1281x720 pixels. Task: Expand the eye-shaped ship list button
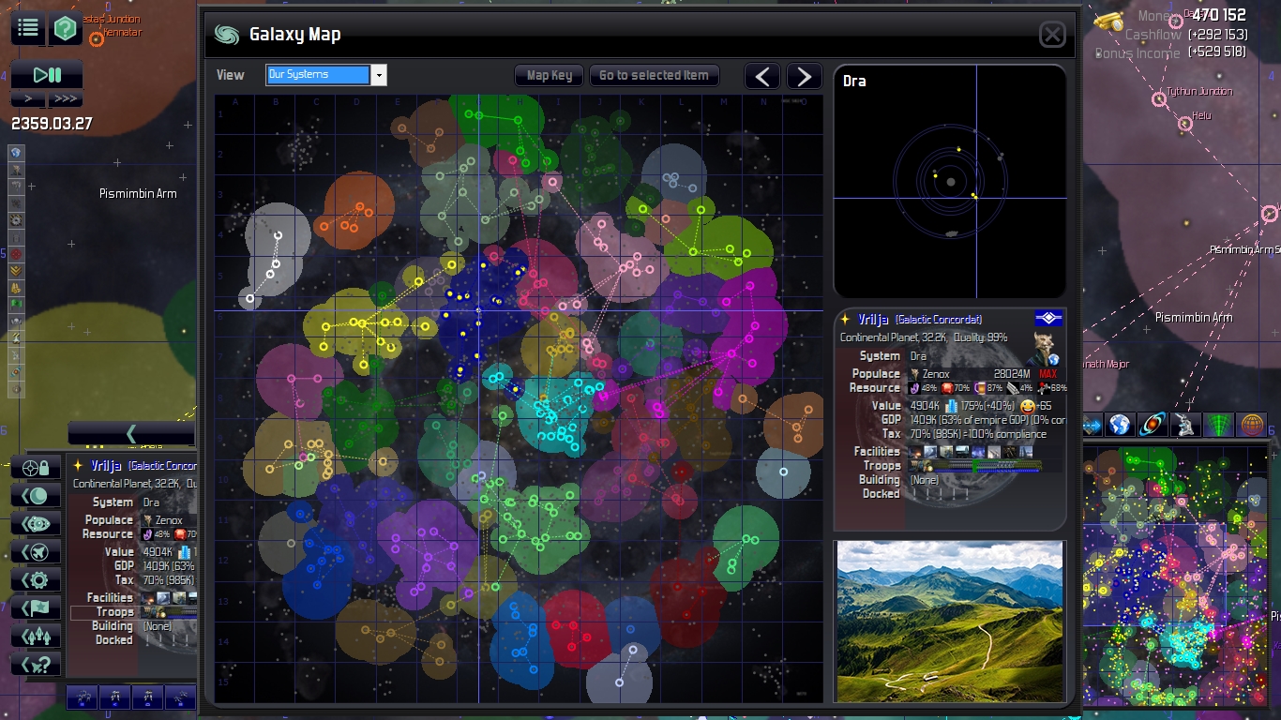click(36, 524)
